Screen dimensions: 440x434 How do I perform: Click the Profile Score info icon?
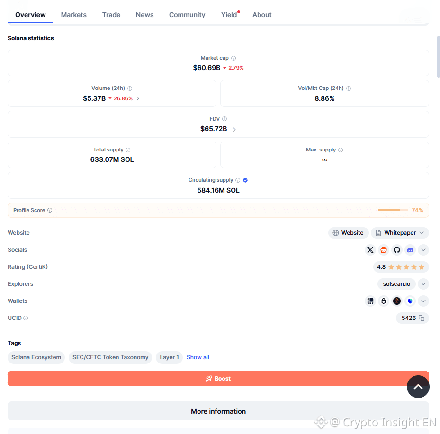point(50,210)
